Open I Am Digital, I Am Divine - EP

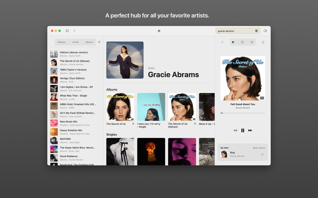click(x=75, y=89)
